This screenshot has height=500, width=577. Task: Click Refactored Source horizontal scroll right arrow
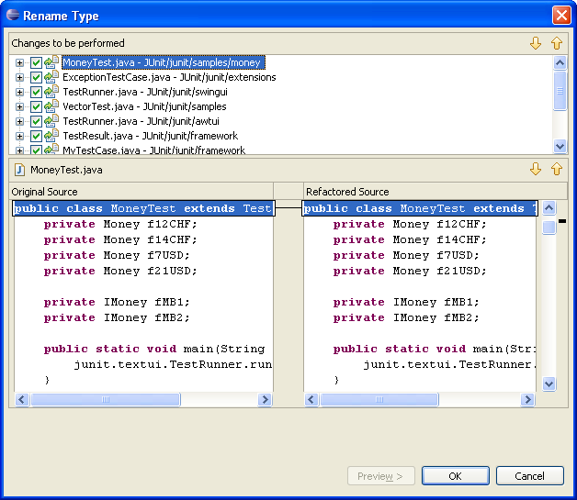527,399
